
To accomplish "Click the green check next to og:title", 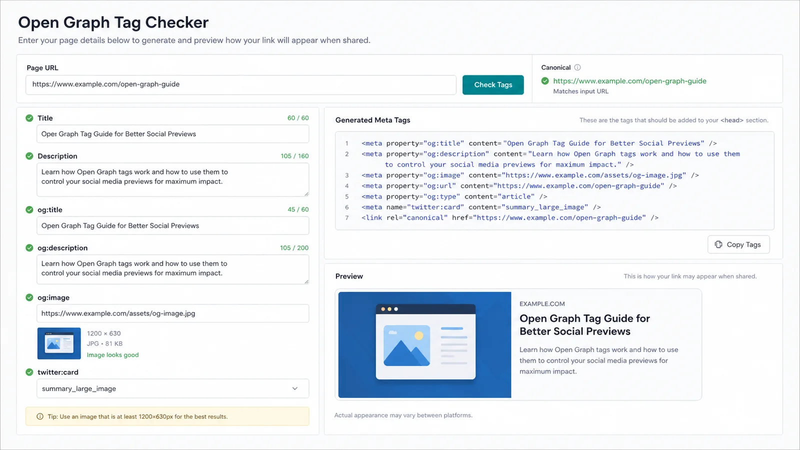I will click(x=29, y=209).
